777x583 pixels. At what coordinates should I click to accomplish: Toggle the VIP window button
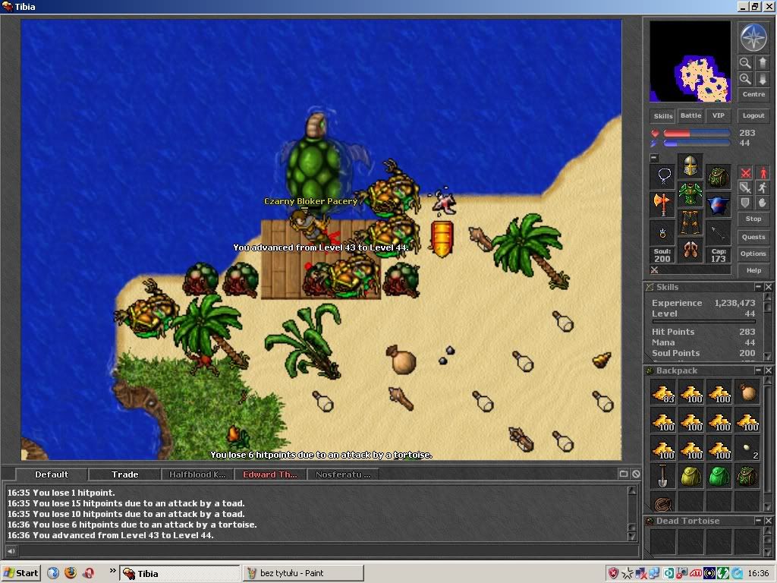coord(718,115)
